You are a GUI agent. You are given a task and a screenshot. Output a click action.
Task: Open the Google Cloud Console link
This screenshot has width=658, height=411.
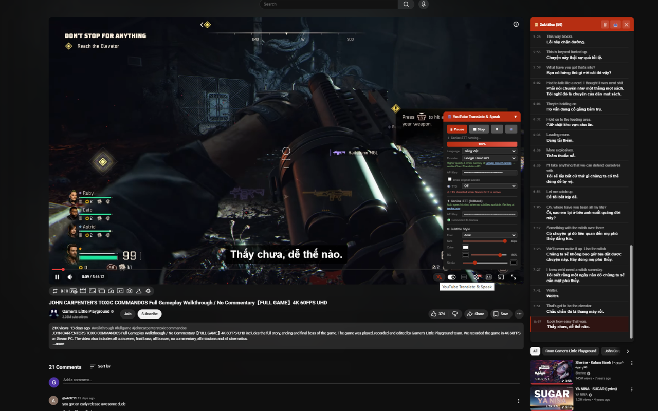[x=499, y=163]
